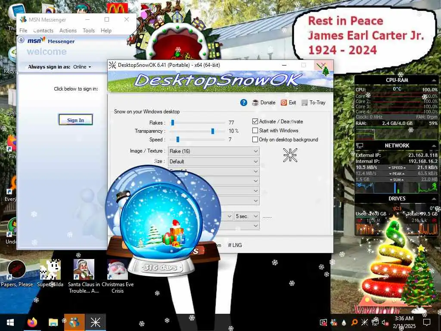Image resolution: width=441 pixels, height=331 pixels.
Task: Maximize the MSN Messenger window
Action: [107, 19]
